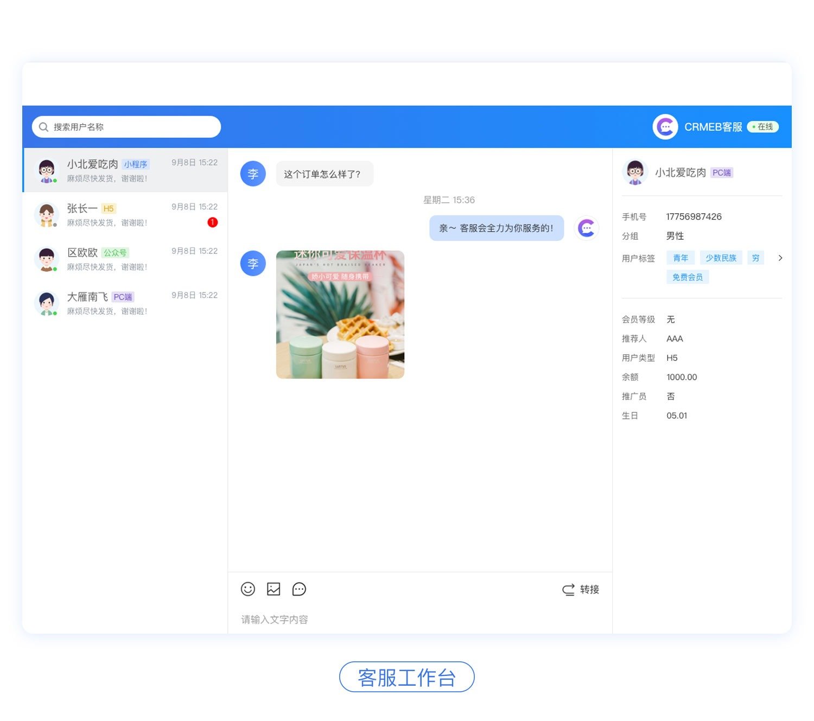
Task: Click the CRMEB logo in the top bar
Action: [x=665, y=126]
